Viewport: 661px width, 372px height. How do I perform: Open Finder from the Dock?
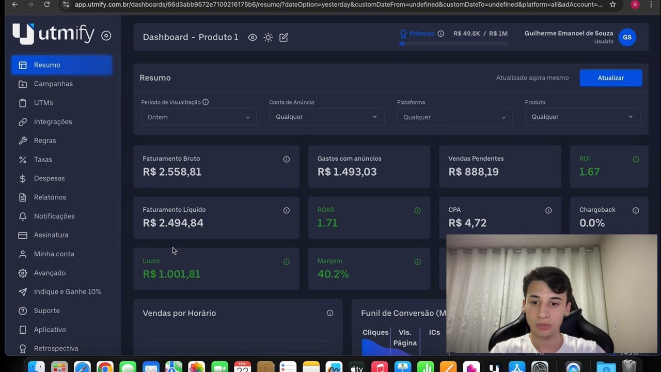click(x=36, y=367)
